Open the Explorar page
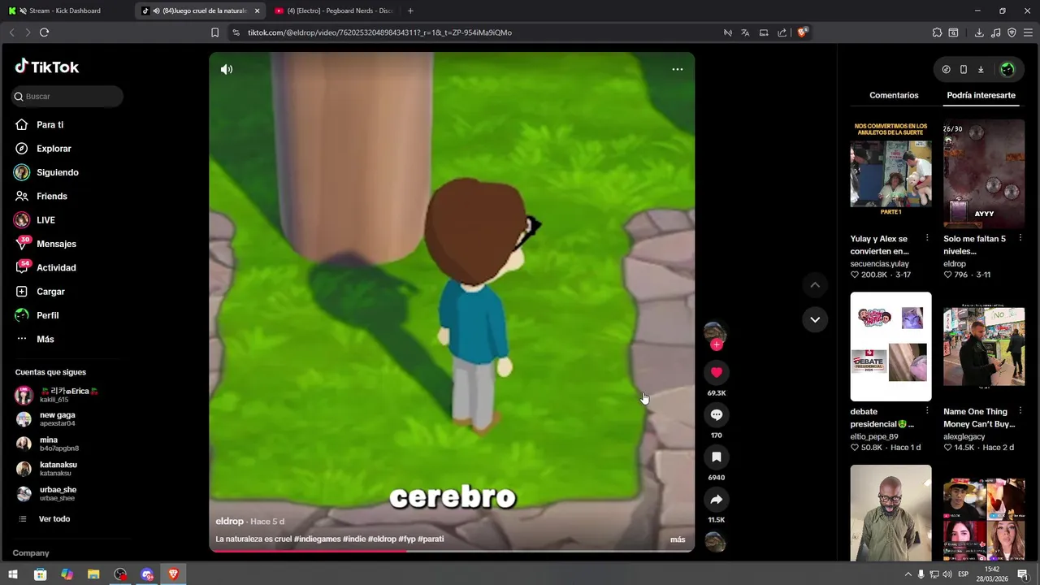 coord(54,149)
